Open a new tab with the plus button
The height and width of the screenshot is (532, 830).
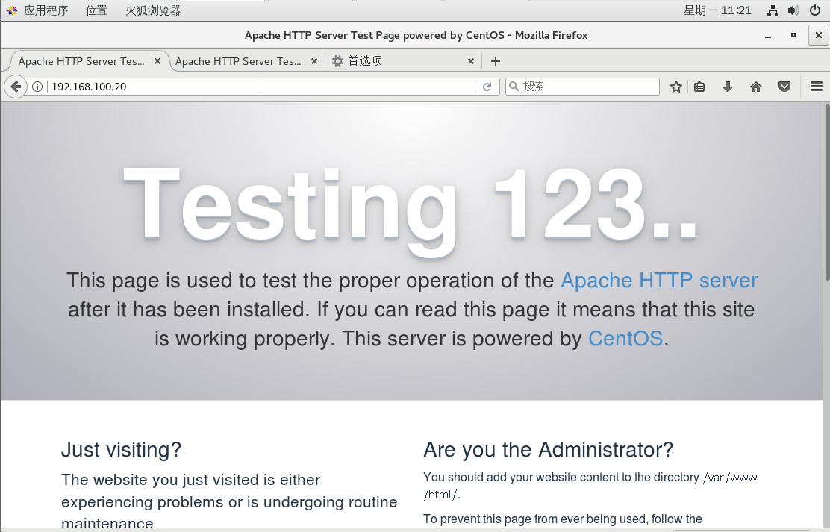[x=496, y=61]
